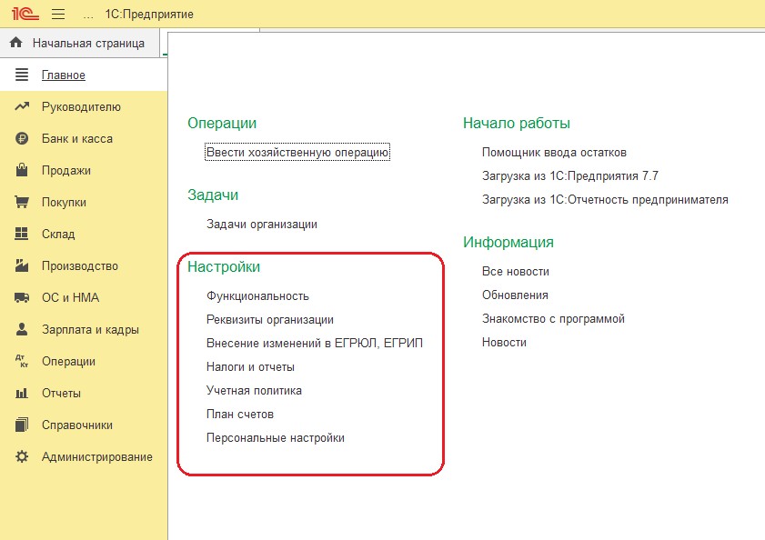The width and height of the screenshot is (765, 540).
Task: Click the home icon for Начальная страница
Action: point(16,43)
